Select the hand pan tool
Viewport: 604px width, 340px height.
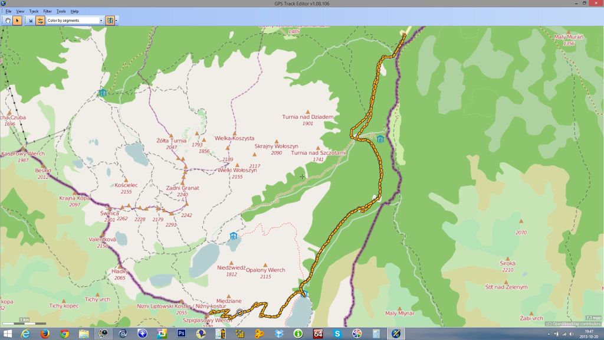pyautogui.click(x=8, y=21)
